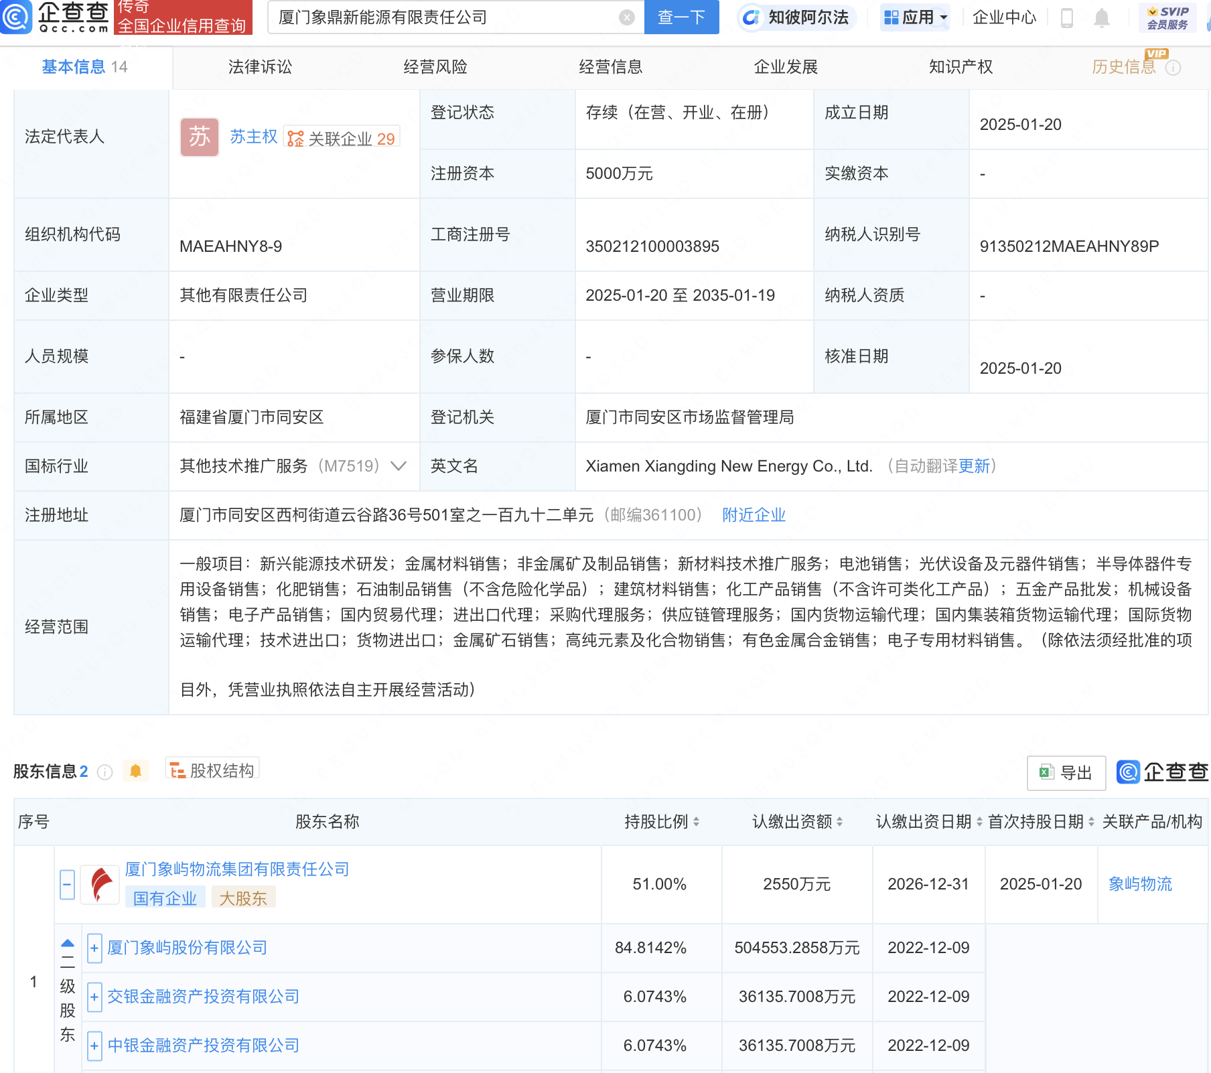Click the info icon next to 历史信息
Screen dimensions: 1211x1073
(x=1173, y=68)
